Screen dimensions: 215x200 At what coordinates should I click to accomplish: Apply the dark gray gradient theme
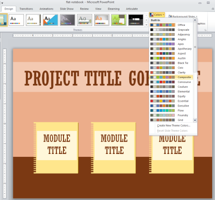click(67, 20)
